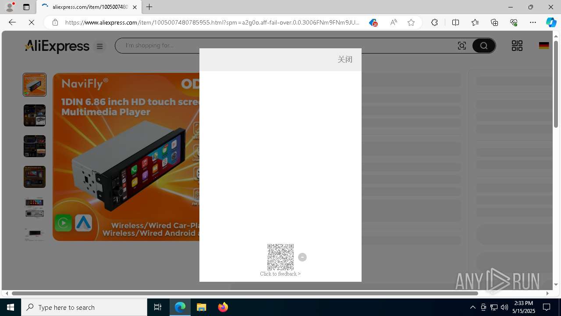Click the address bar URL
561x316 pixels.
tap(212, 22)
